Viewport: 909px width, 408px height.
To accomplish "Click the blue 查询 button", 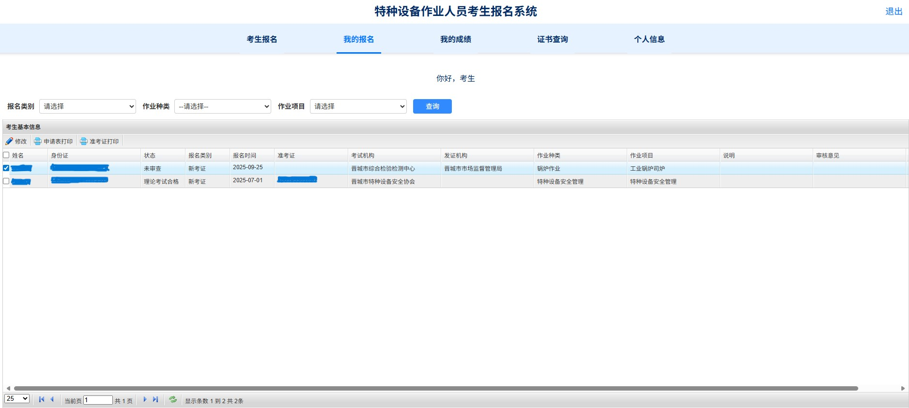I will click(432, 106).
